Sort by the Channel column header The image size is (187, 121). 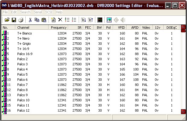(32, 28)
